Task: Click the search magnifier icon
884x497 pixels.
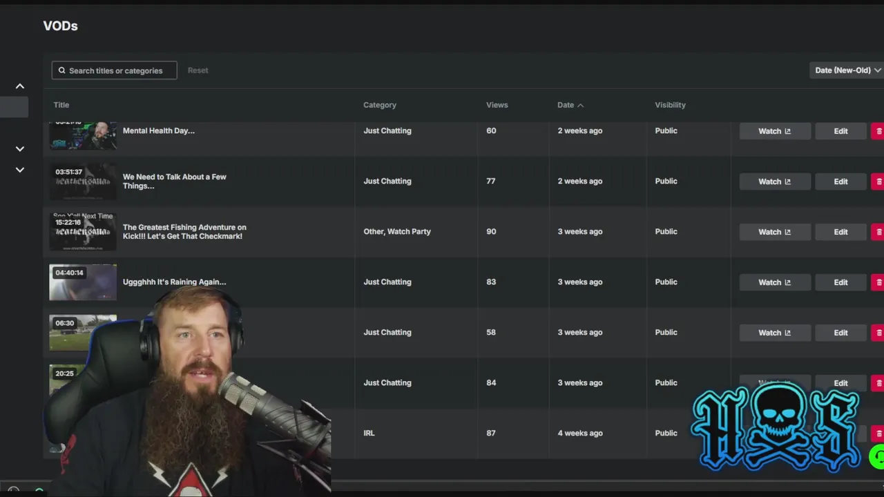Action: click(61, 70)
